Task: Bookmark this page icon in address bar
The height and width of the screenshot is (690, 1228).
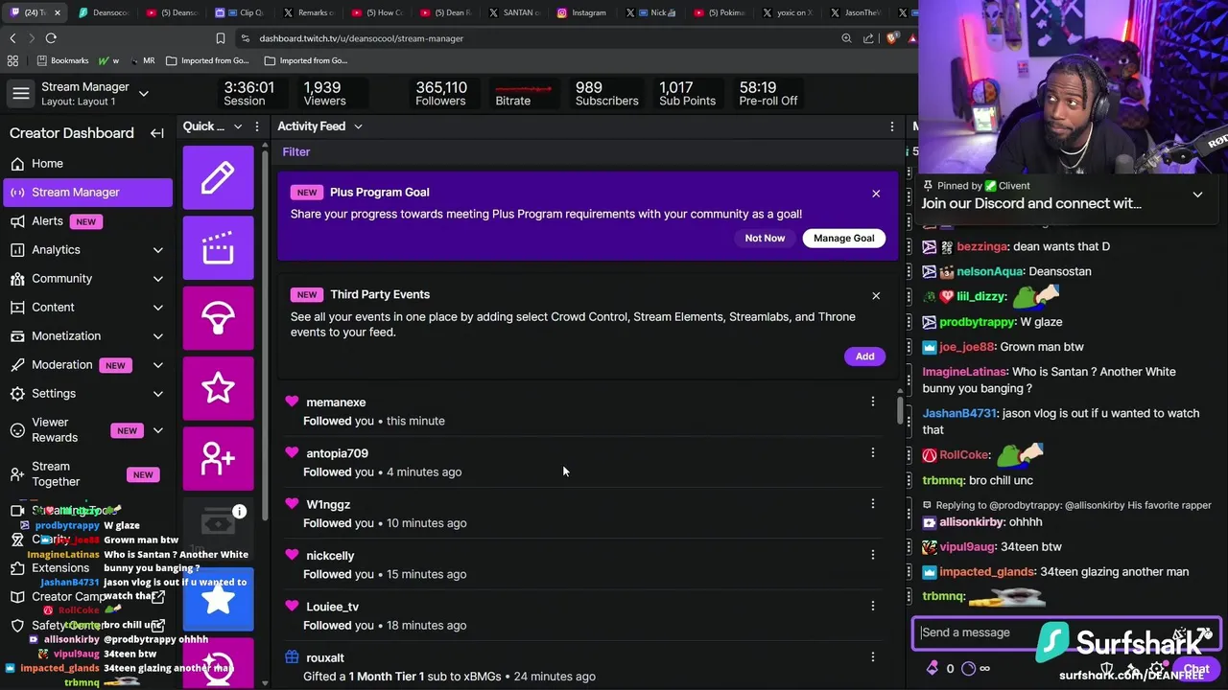Action: pyautogui.click(x=221, y=38)
